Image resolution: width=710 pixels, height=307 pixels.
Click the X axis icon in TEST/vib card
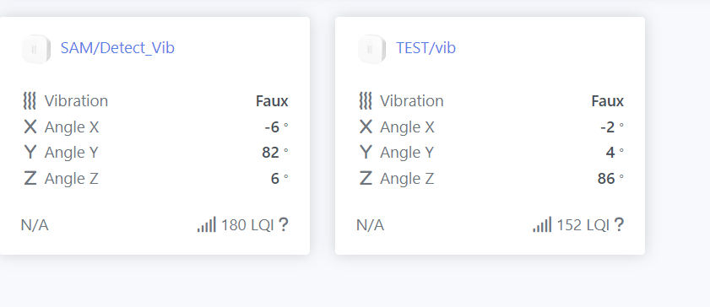366,127
